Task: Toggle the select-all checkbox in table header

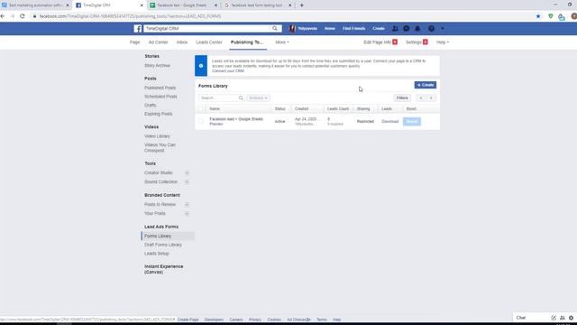Action: click(200, 108)
